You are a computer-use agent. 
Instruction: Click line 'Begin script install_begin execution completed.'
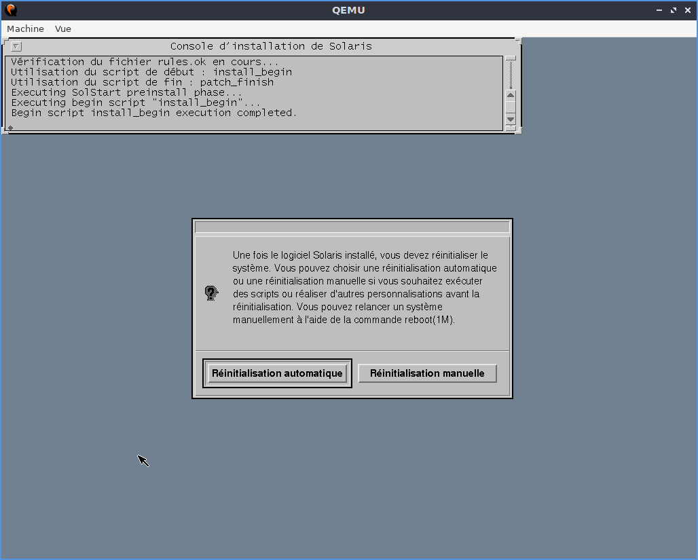[154, 113]
